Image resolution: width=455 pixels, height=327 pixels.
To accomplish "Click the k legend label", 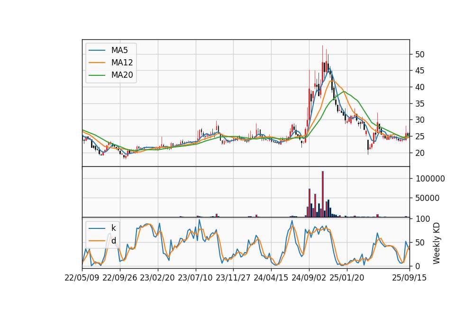I will coord(113,228).
